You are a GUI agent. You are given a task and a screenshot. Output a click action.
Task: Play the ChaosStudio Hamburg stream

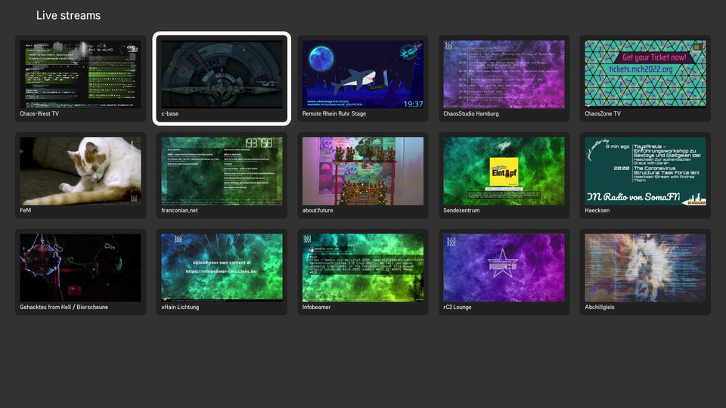tap(504, 74)
